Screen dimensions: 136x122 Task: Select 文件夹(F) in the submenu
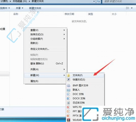click(85, 75)
